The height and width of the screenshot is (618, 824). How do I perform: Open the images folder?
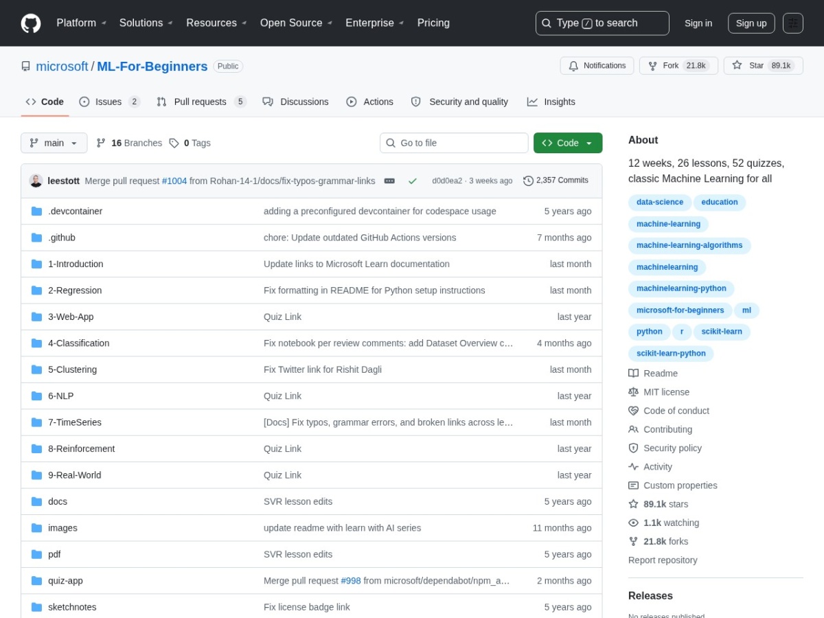(x=62, y=528)
